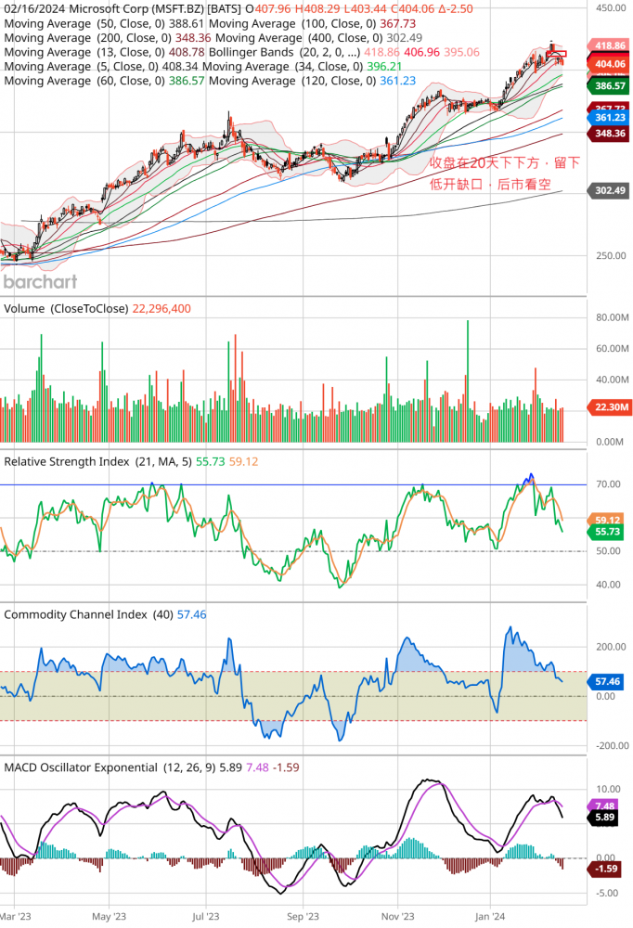The height and width of the screenshot is (928, 633).
Task: Click the 200.00 CCI axis label
Action: click(x=611, y=647)
